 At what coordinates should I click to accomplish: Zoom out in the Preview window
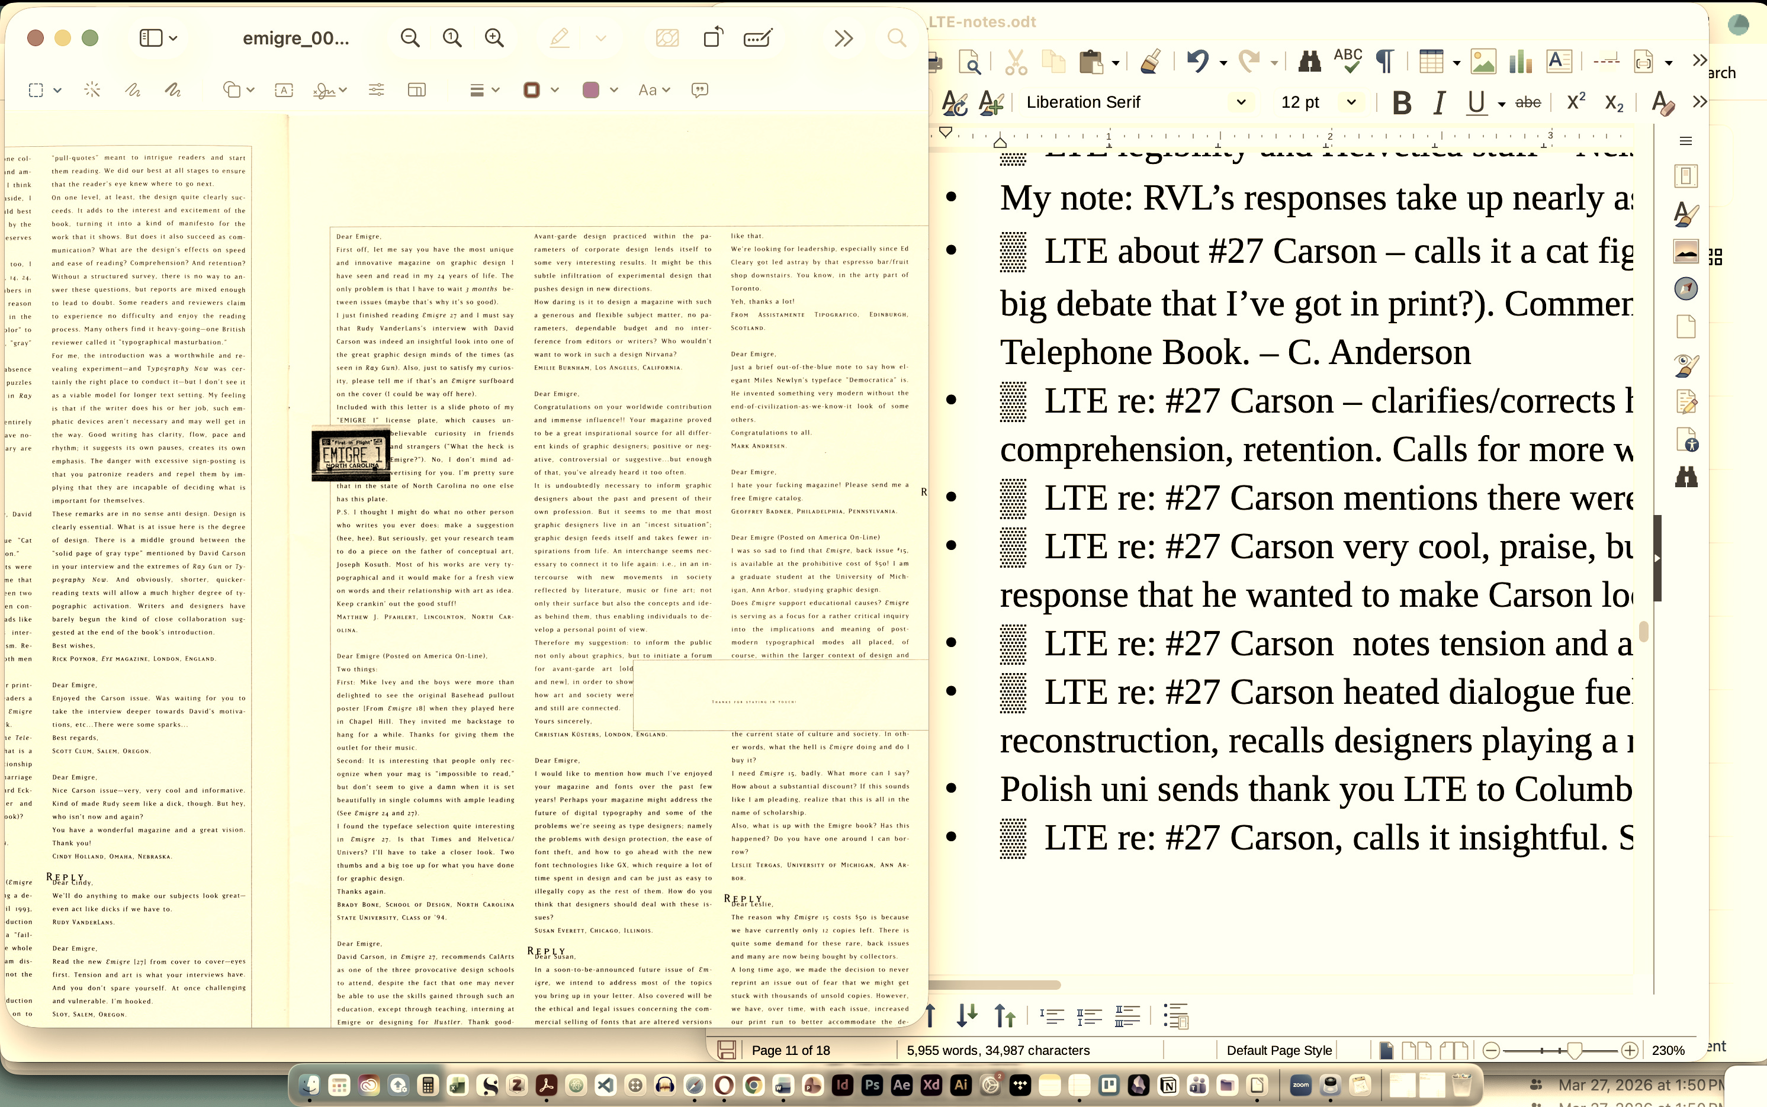(410, 38)
